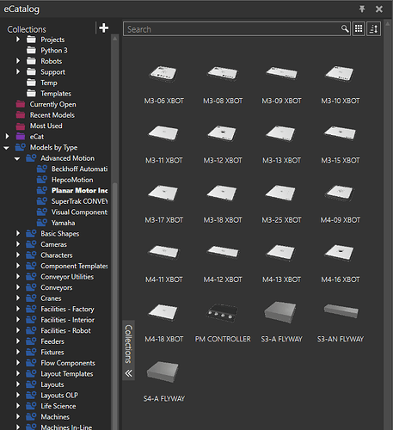Expand the Projects folder
The width and height of the screenshot is (393, 430).
coord(18,40)
